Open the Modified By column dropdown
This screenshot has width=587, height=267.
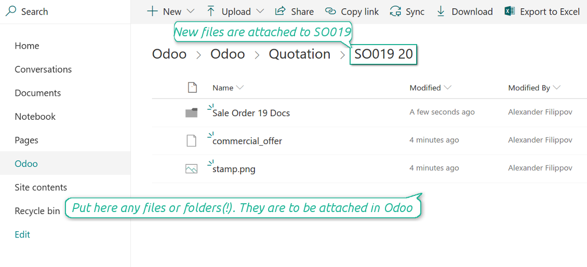pos(557,88)
